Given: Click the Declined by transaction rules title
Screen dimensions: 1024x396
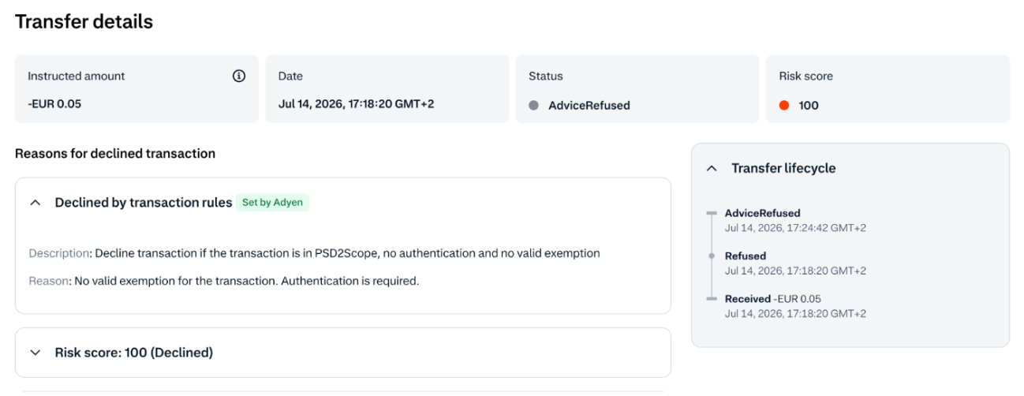Looking at the screenshot, I should click(x=144, y=203).
